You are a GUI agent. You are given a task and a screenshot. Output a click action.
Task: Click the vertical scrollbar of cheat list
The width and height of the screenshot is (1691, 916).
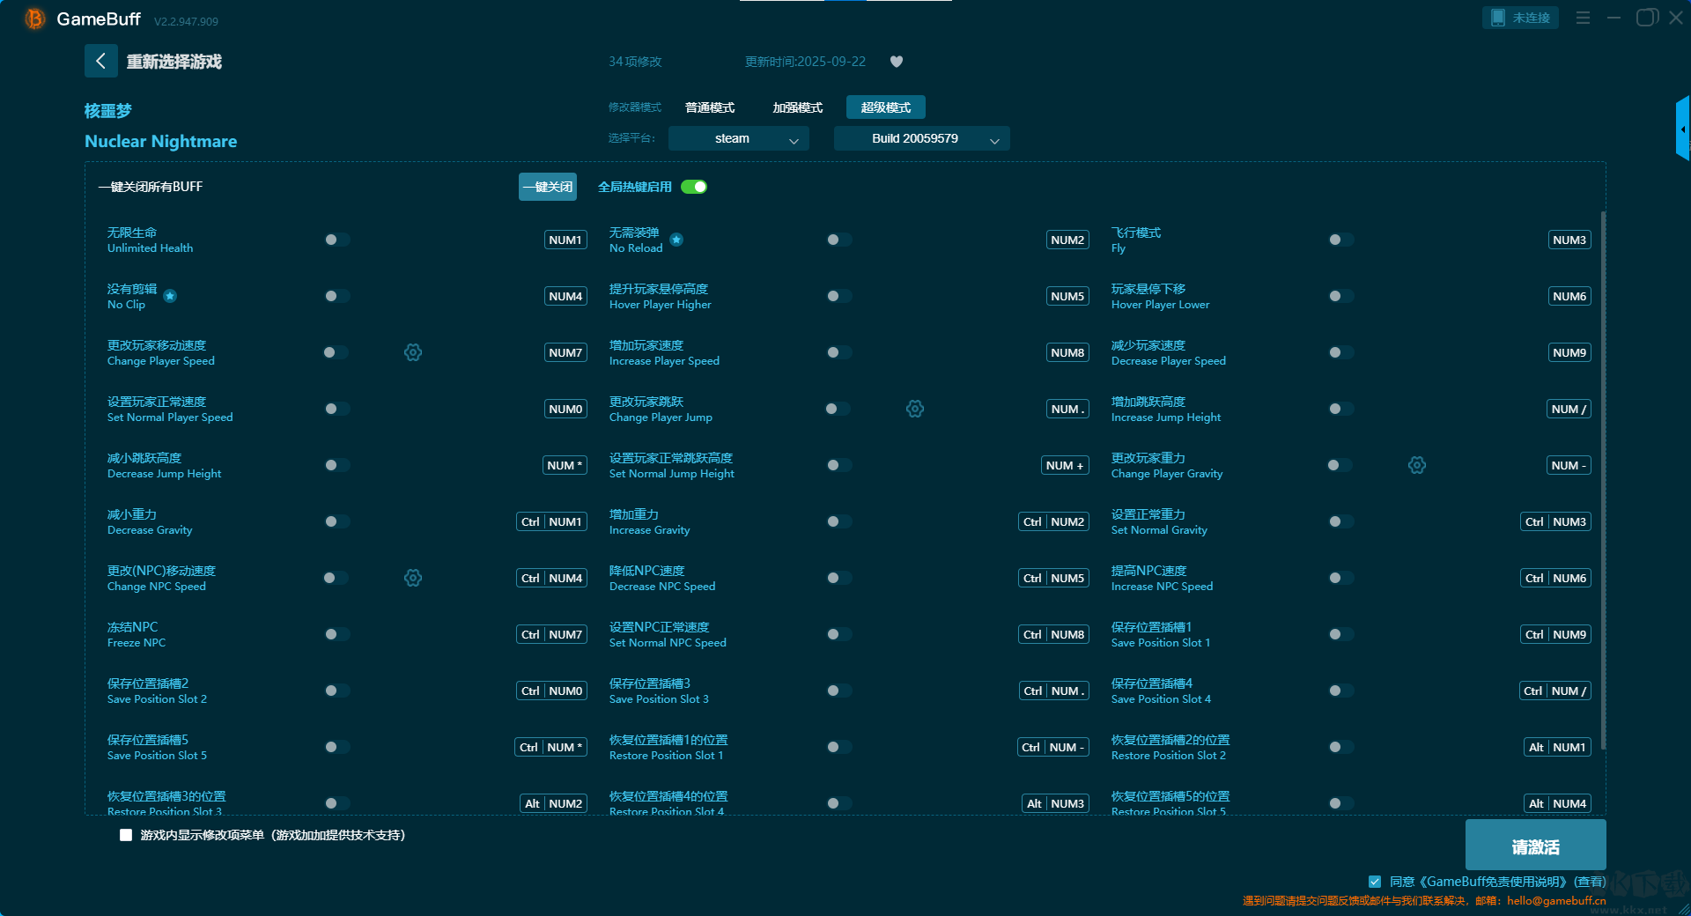[1603, 480]
